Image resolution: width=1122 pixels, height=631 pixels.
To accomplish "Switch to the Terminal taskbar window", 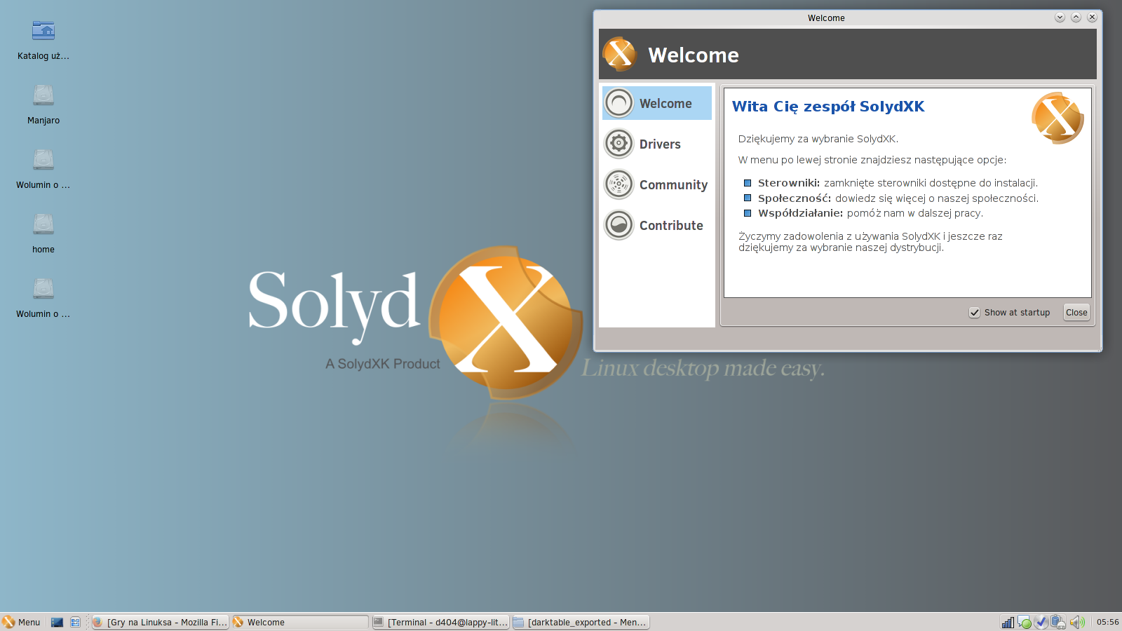I will pos(440,622).
